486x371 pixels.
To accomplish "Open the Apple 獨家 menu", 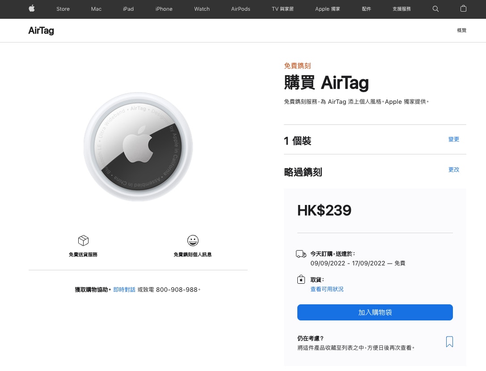I will pyautogui.click(x=328, y=9).
